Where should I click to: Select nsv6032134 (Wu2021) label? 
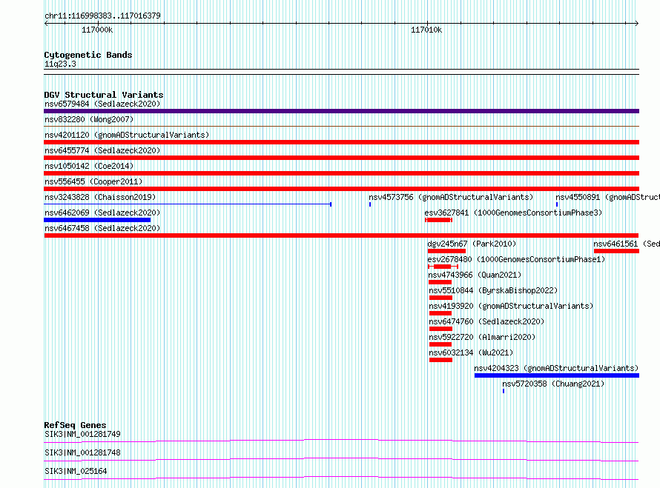471,352
